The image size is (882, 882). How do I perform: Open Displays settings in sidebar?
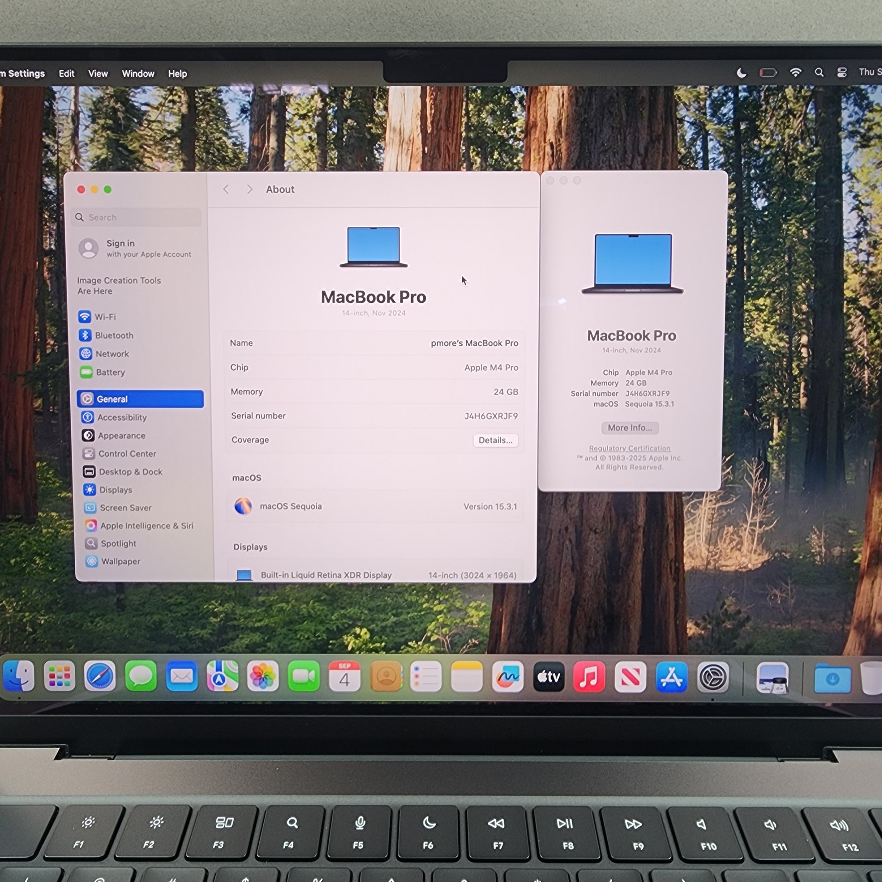[108, 490]
